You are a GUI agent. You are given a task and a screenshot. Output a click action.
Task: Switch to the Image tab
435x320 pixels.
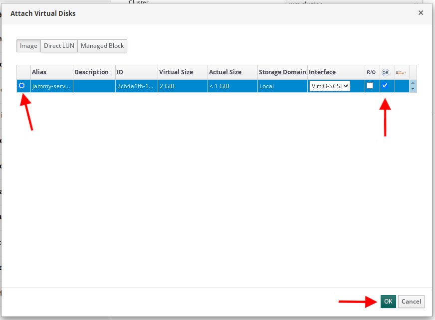(28, 46)
